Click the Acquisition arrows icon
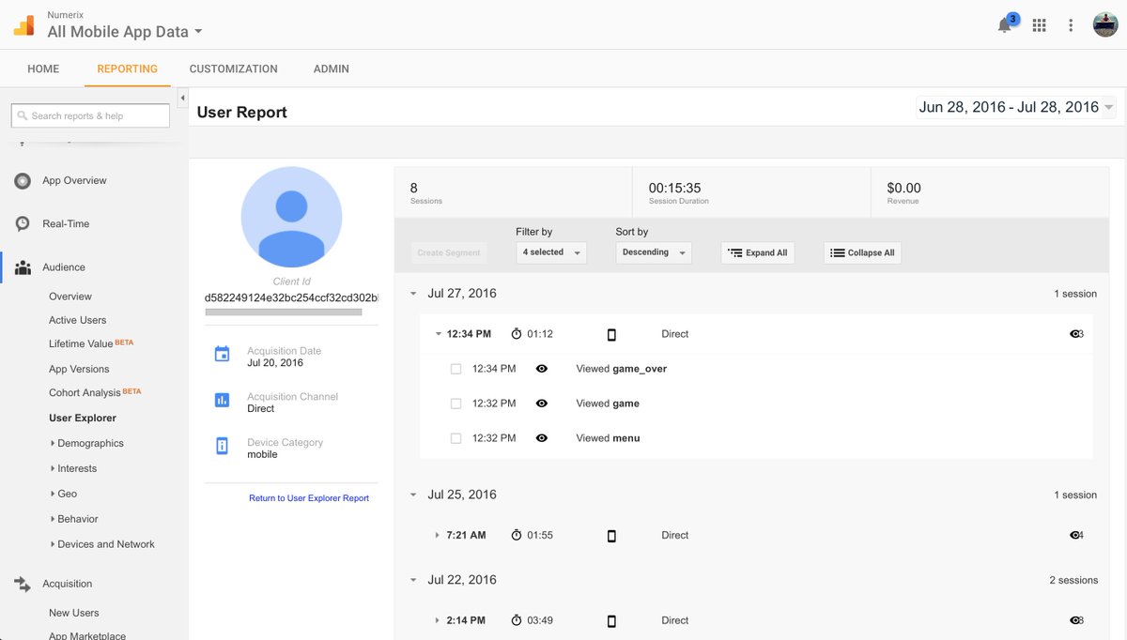Image resolution: width=1127 pixels, height=640 pixels. (x=23, y=584)
